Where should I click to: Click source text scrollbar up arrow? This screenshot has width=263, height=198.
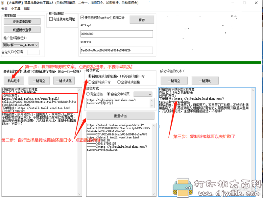(x=80, y=90)
